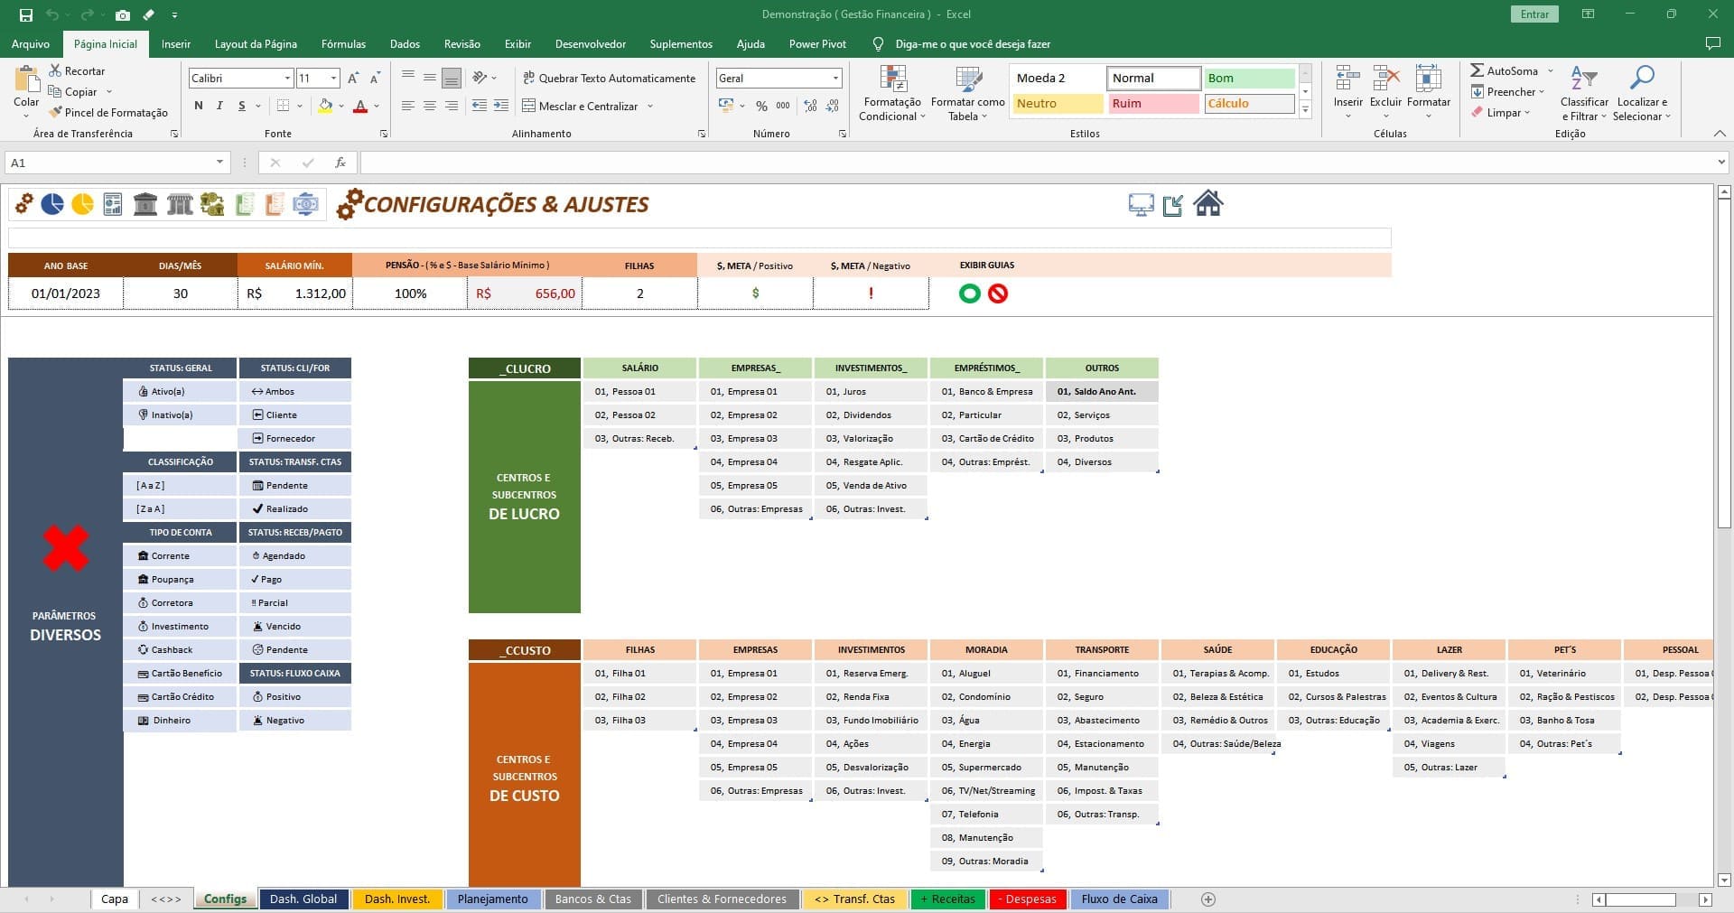Click the Colar paste icon
The width and height of the screenshot is (1734, 913).
pyautogui.click(x=26, y=79)
